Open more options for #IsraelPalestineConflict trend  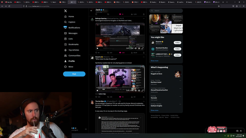(x=180, y=89)
